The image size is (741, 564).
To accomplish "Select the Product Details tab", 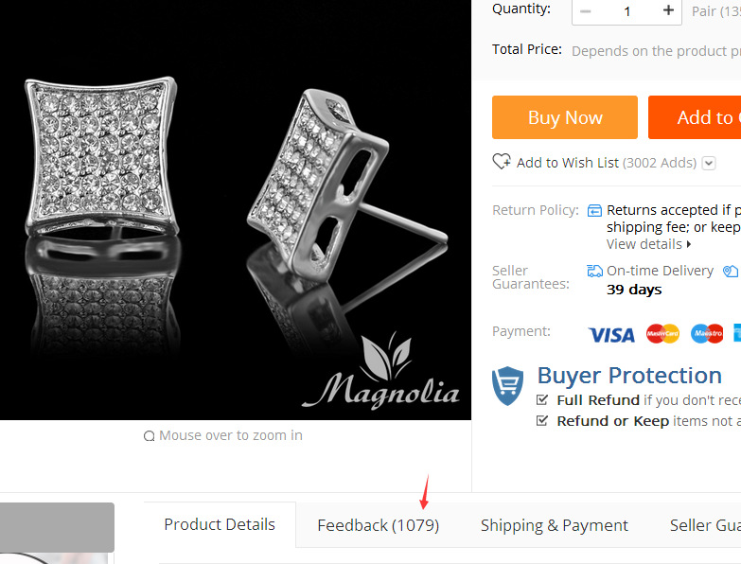I will click(220, 524).
